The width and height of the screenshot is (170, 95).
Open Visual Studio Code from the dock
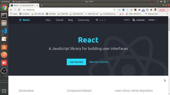[4, 31]
